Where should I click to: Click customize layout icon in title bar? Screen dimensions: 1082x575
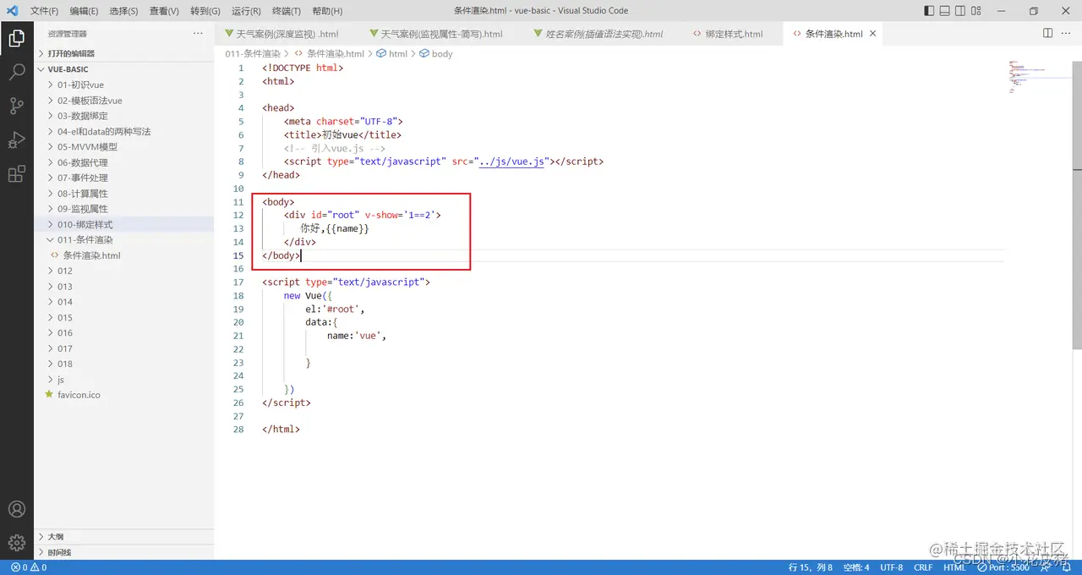975,11
